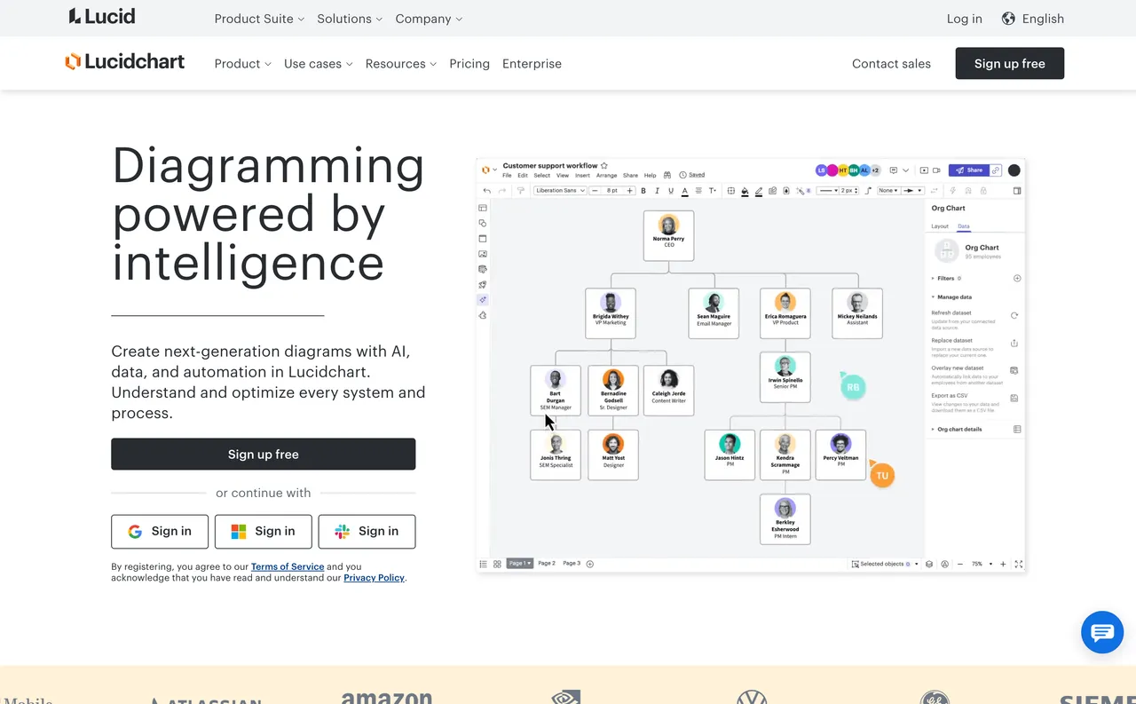
Task: Switch to the Layout tab in Org Chart panel
Action: 940,225
